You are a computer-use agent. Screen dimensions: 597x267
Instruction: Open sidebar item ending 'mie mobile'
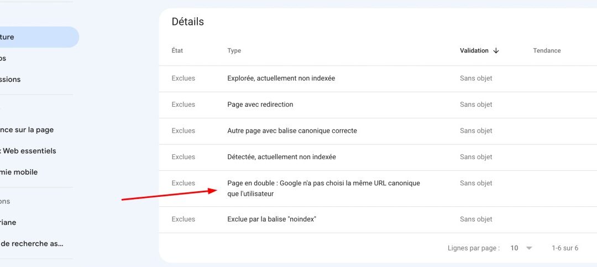[x=19, y=172]
